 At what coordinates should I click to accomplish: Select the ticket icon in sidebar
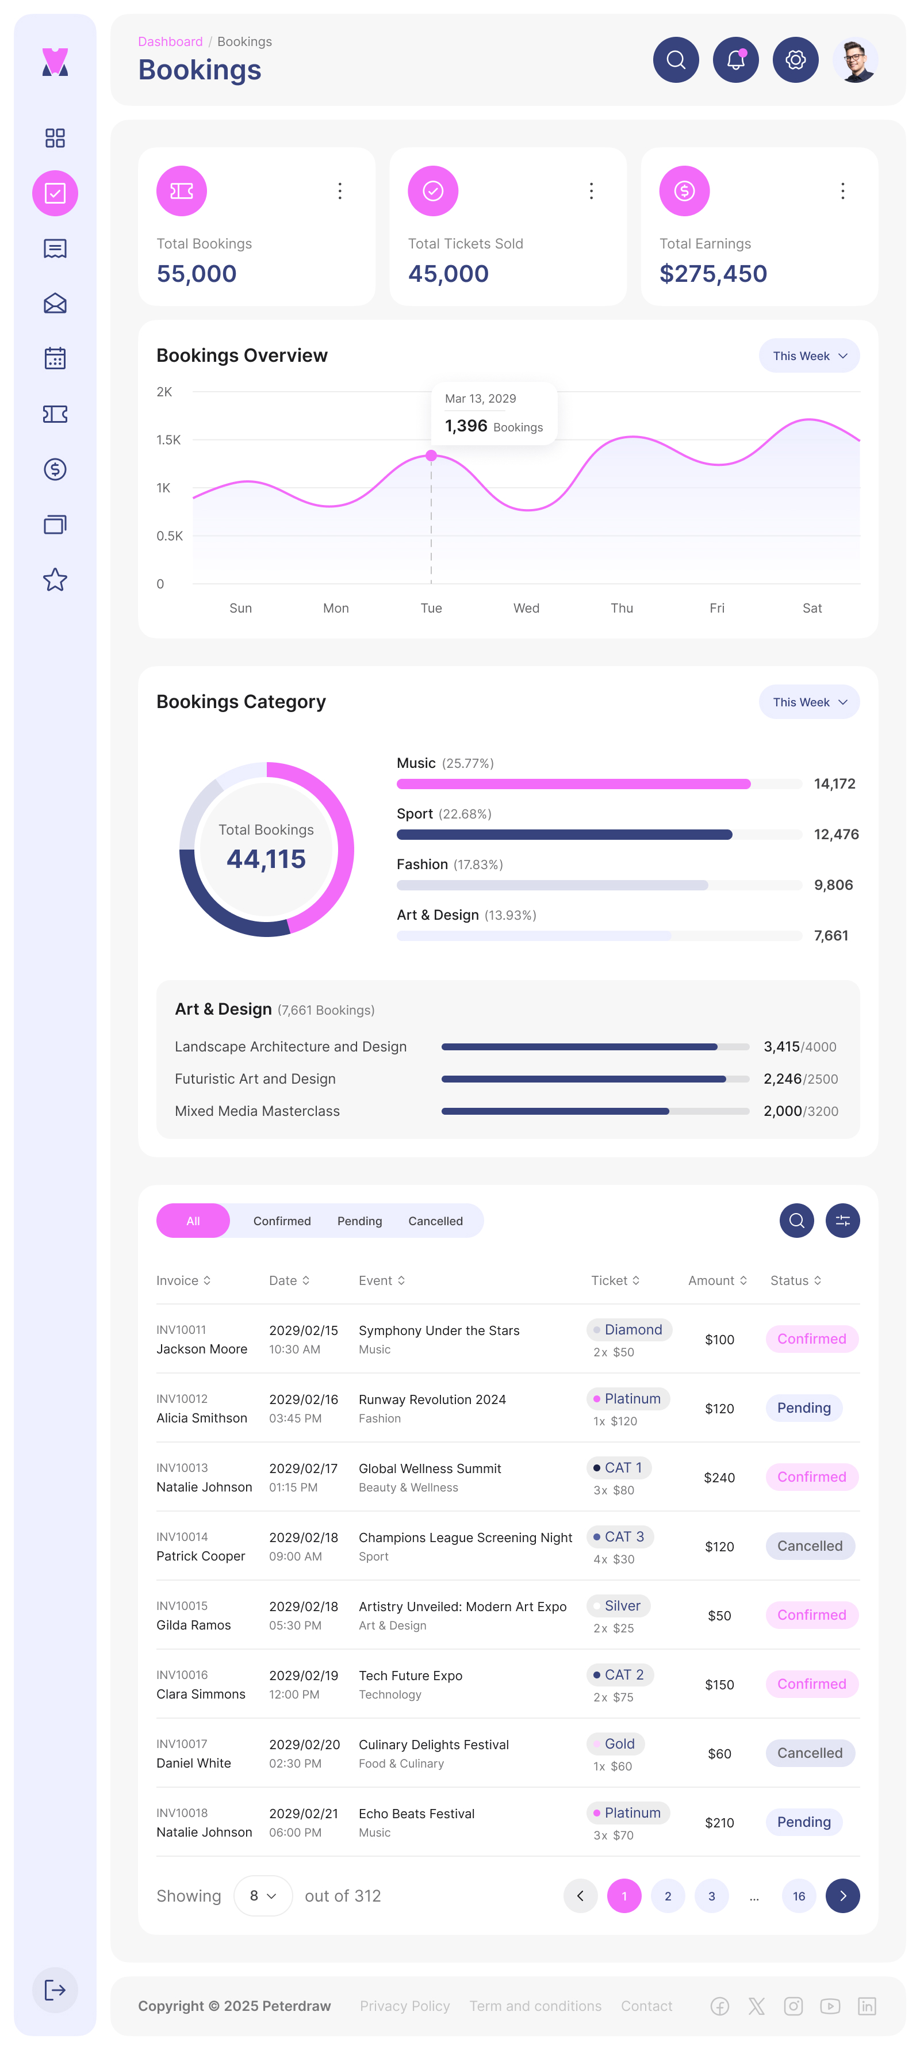click(x=54, y=414)
